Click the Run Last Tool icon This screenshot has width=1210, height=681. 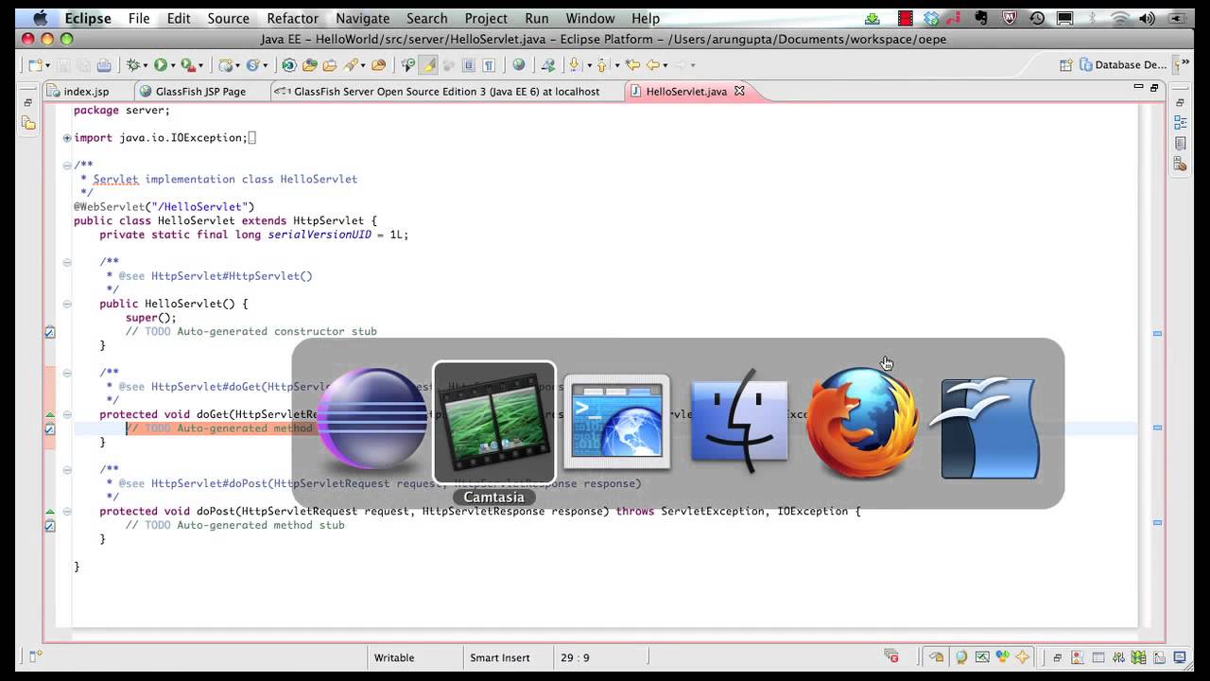[187, 65]
